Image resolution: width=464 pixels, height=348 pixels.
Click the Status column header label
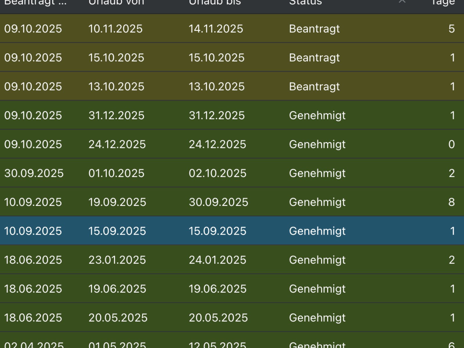click(x=305, y=2)
